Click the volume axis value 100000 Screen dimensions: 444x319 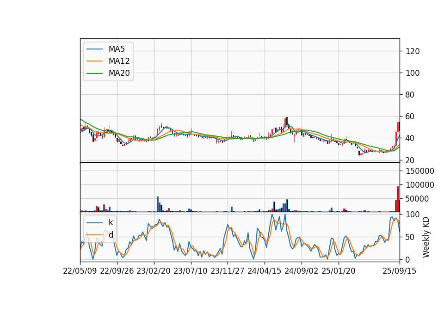click(420, 185)
